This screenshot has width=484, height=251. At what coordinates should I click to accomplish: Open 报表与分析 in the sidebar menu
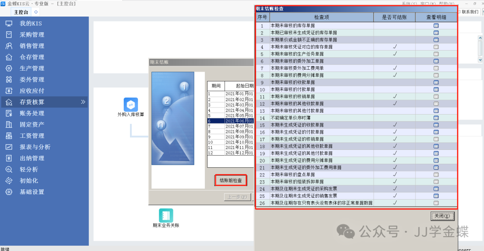35,147
